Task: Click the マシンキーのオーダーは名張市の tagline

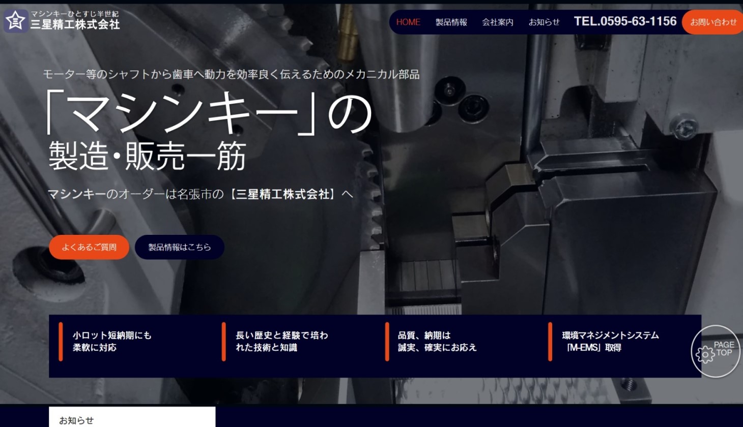Action: click(135, 194)
